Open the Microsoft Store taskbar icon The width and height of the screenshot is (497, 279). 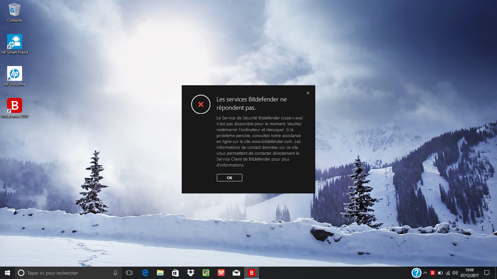coord(176,273)
